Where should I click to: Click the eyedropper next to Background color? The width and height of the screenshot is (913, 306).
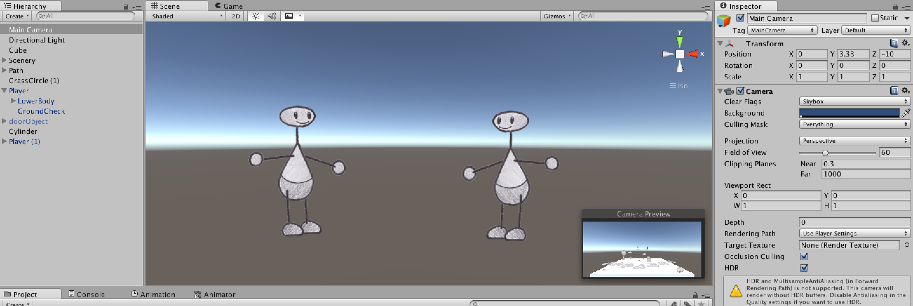point(906,113)
